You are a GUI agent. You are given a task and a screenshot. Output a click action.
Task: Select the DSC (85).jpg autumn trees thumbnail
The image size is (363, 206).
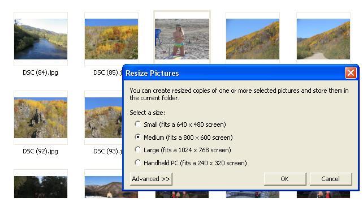pyautogui.click(x=111, y=39)
